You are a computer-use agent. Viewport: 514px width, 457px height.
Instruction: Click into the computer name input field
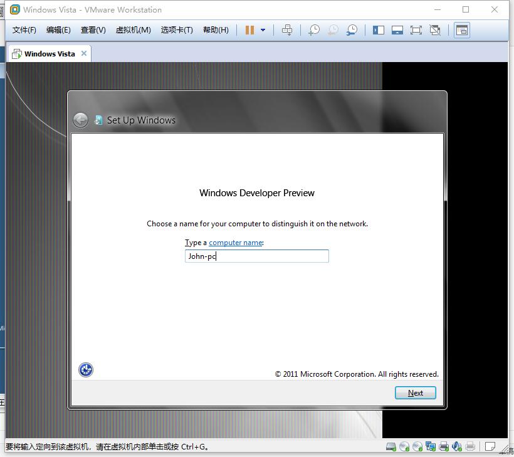(x=256, y=256)
